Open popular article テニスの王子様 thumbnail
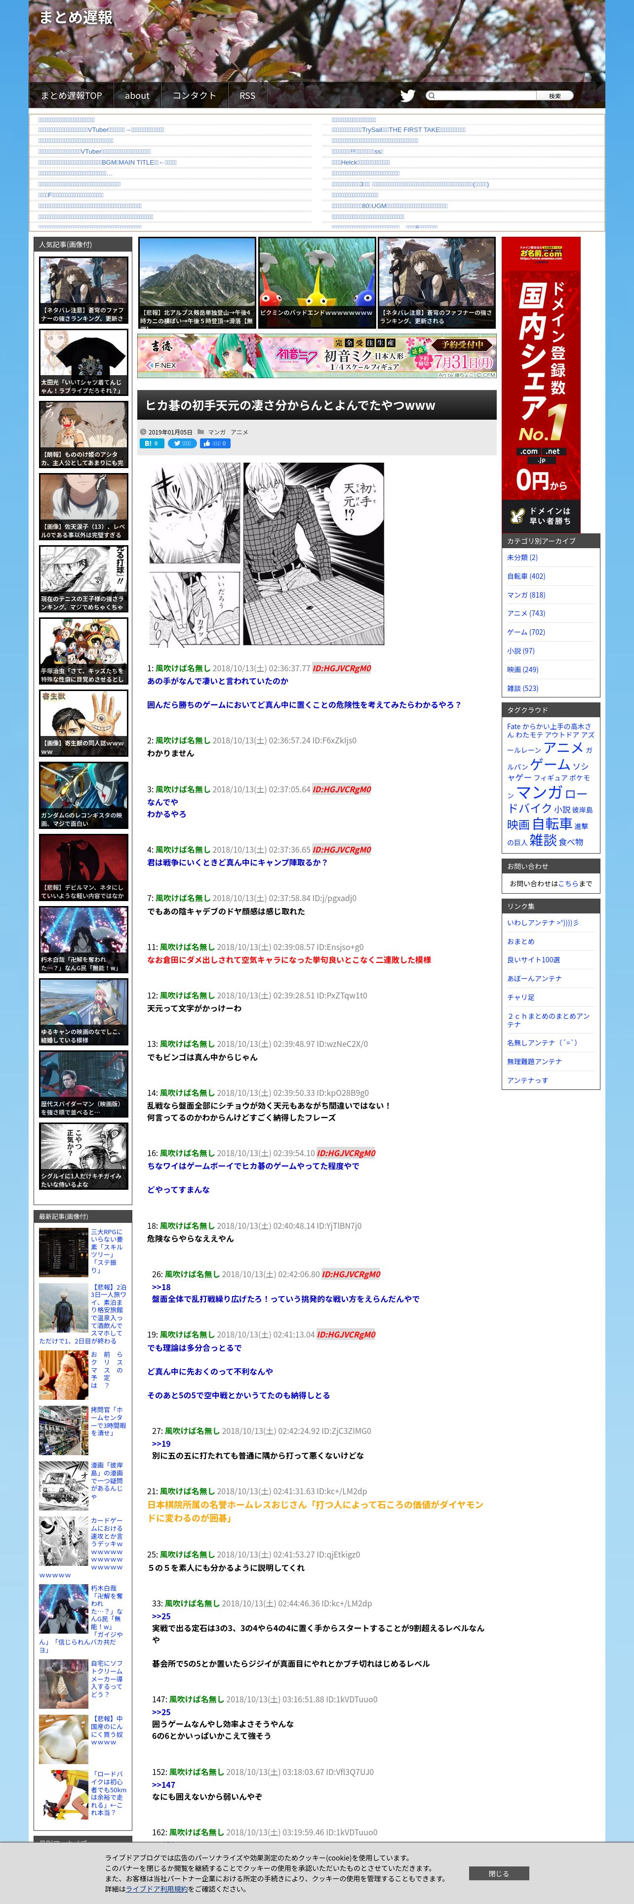The image size is (634, 1904). (x=83, y=579)
